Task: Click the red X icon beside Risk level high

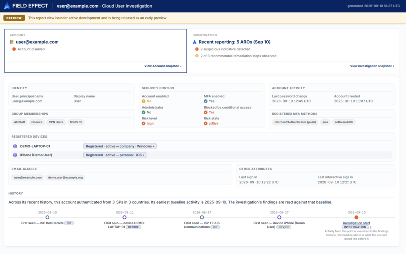Action: (143, 124)
